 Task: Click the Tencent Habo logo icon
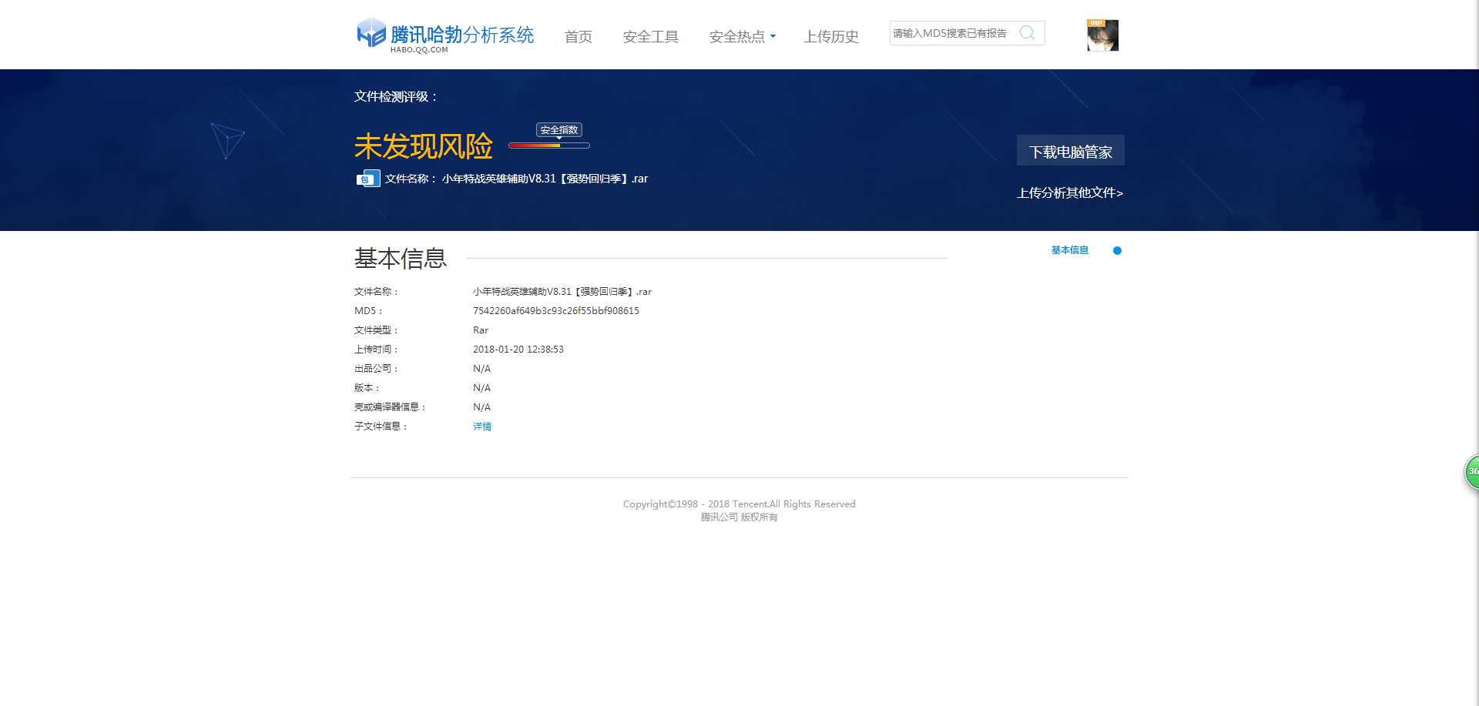coord(371,33)
